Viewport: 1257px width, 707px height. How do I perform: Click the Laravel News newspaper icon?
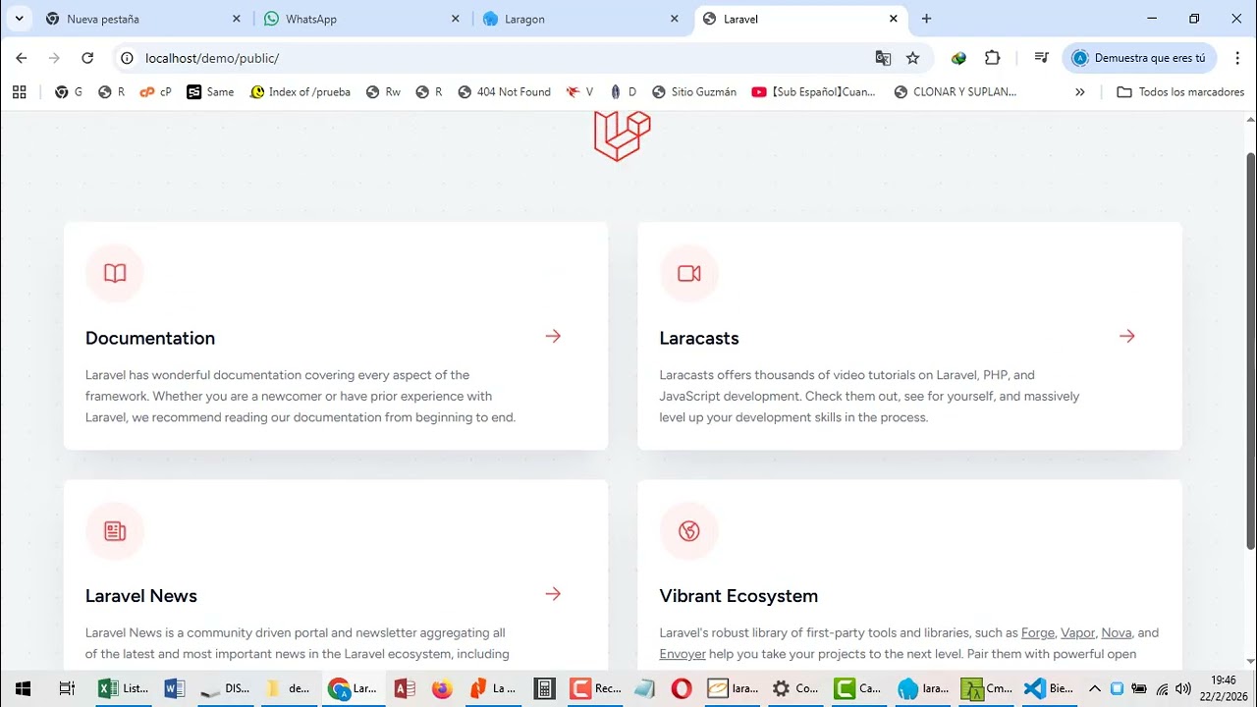coord(115,531)
